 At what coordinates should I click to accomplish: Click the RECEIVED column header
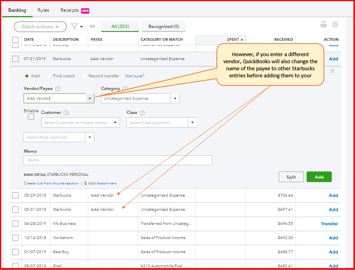283,40
